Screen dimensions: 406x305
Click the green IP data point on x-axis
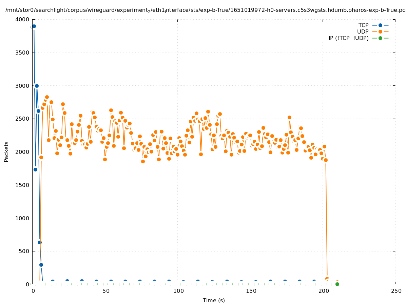[337, 284]
